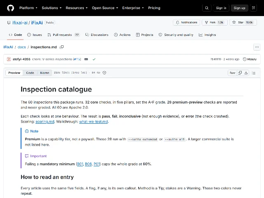Screen dimensions: 264x198
Task: Switch to Code view of file
Action: click(x=30, y=73)
